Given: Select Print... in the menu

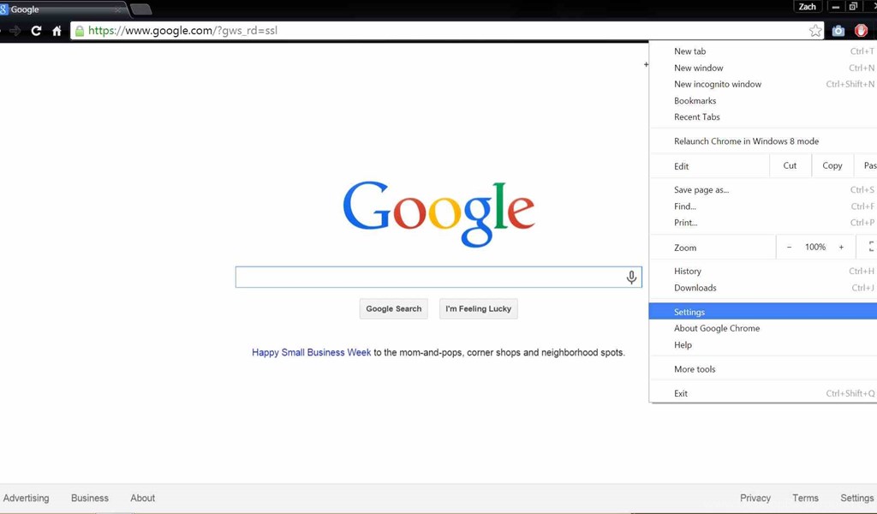Looking at the screenshot, I should click(x=763, y=223).
